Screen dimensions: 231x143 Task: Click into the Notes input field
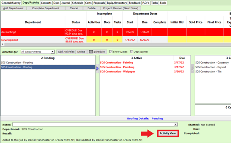(x=93, y=124)
